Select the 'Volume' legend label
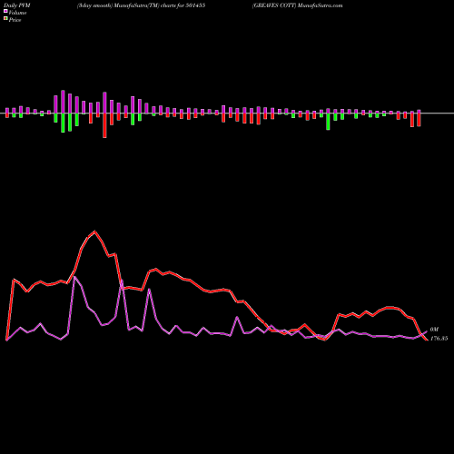Screen dimensions: 454x454 [17, 13]
